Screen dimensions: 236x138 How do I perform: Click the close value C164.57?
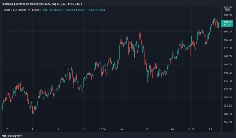click(x=81, y=10)
